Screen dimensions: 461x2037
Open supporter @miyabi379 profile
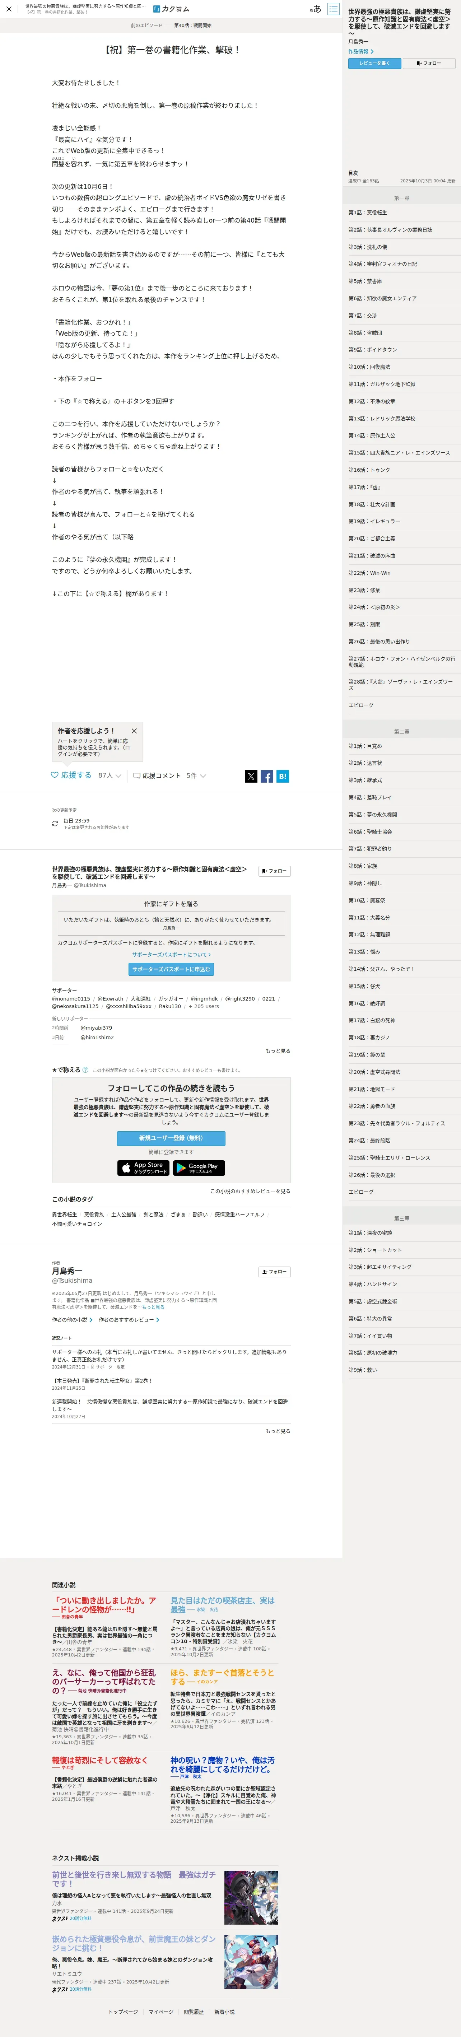(x=97, y=1028)
